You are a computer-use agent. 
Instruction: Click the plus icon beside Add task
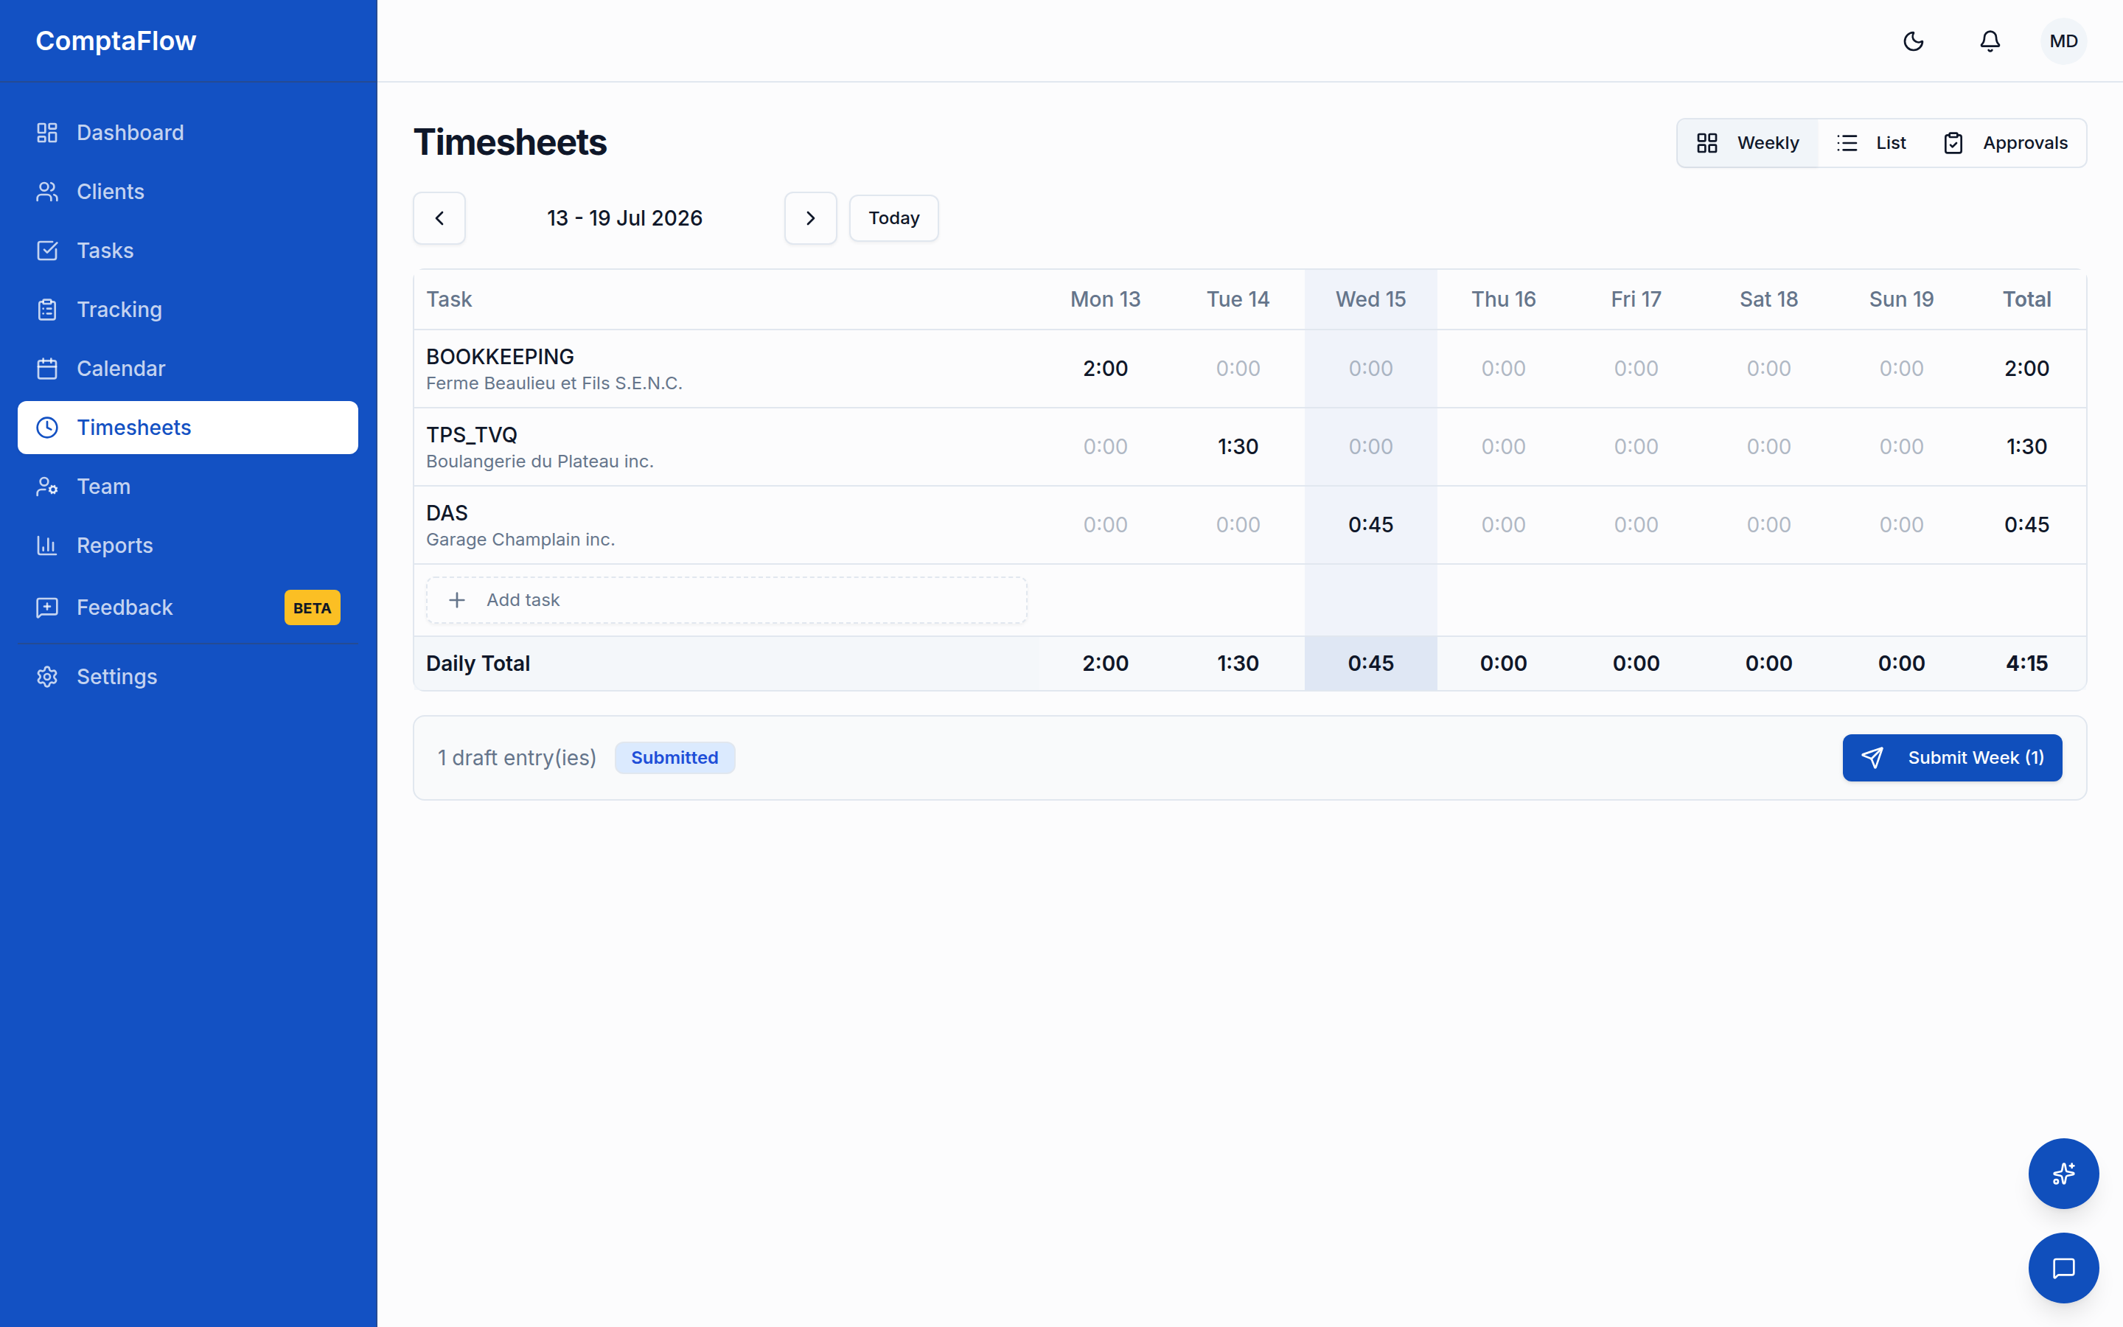click(x=456, y=600)
